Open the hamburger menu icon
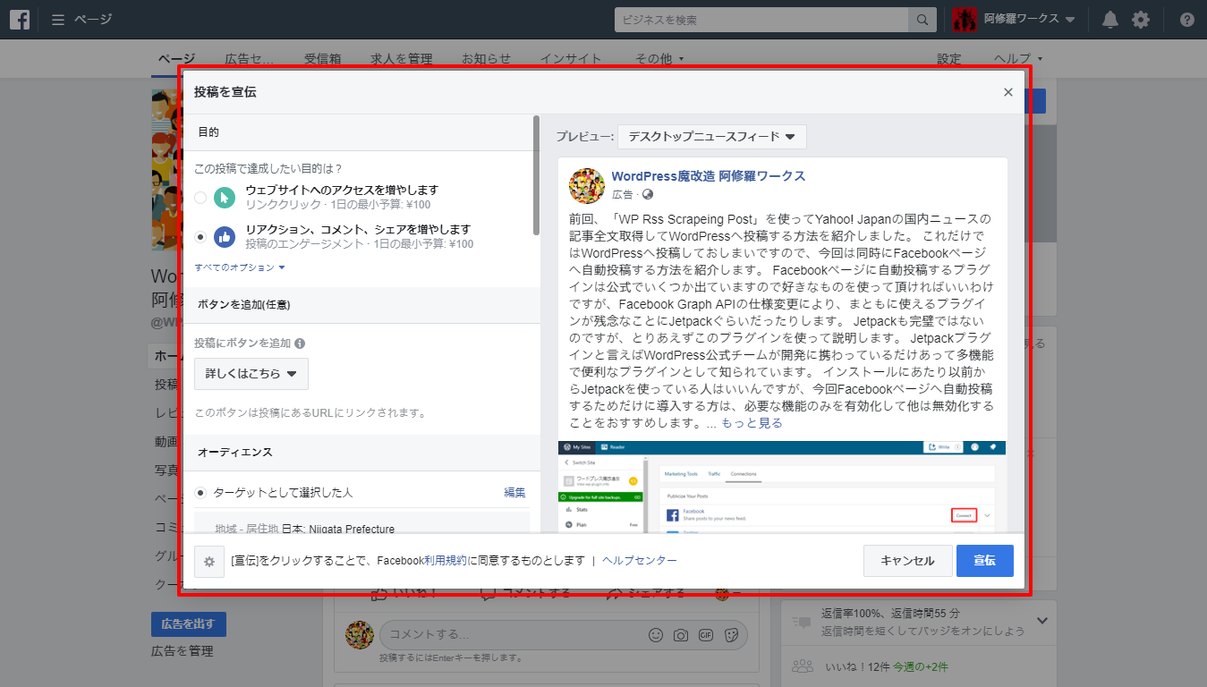This screenshot has width=1207, height=687. pyautogui.click(x=58, y=20)
